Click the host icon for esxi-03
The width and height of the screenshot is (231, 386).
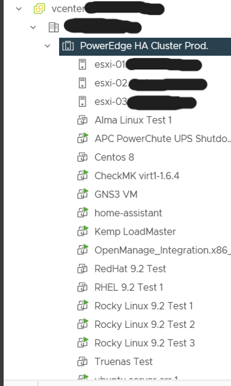[83, 102]
